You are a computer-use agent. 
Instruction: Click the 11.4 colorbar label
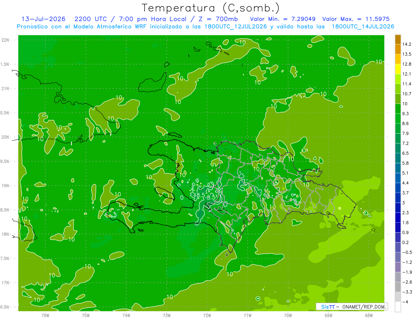pyautogui.click(x=406, y=84)
